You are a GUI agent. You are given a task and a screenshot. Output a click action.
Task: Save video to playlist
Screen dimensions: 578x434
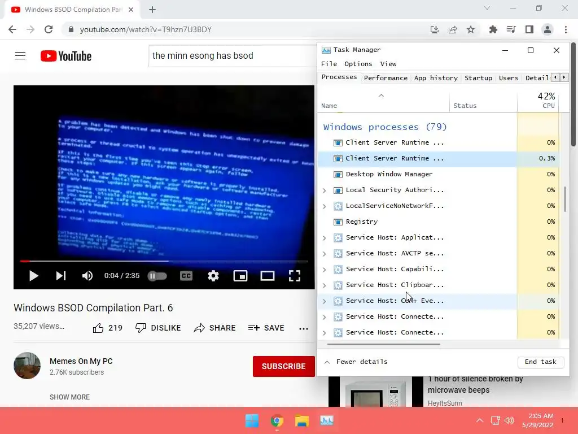point(266,328)
